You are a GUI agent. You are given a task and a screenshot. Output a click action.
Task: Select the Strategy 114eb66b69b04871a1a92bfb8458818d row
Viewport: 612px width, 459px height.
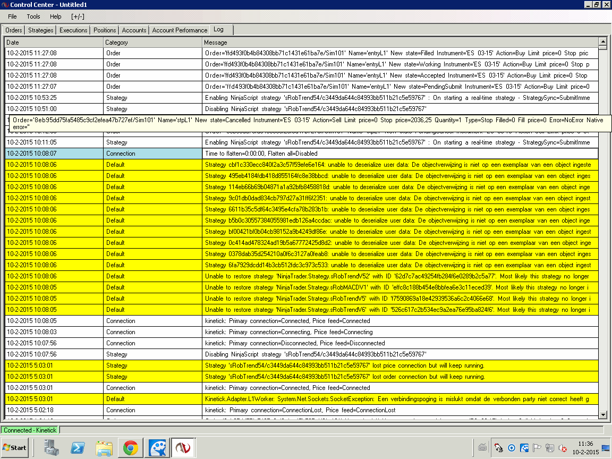point(302,187)
